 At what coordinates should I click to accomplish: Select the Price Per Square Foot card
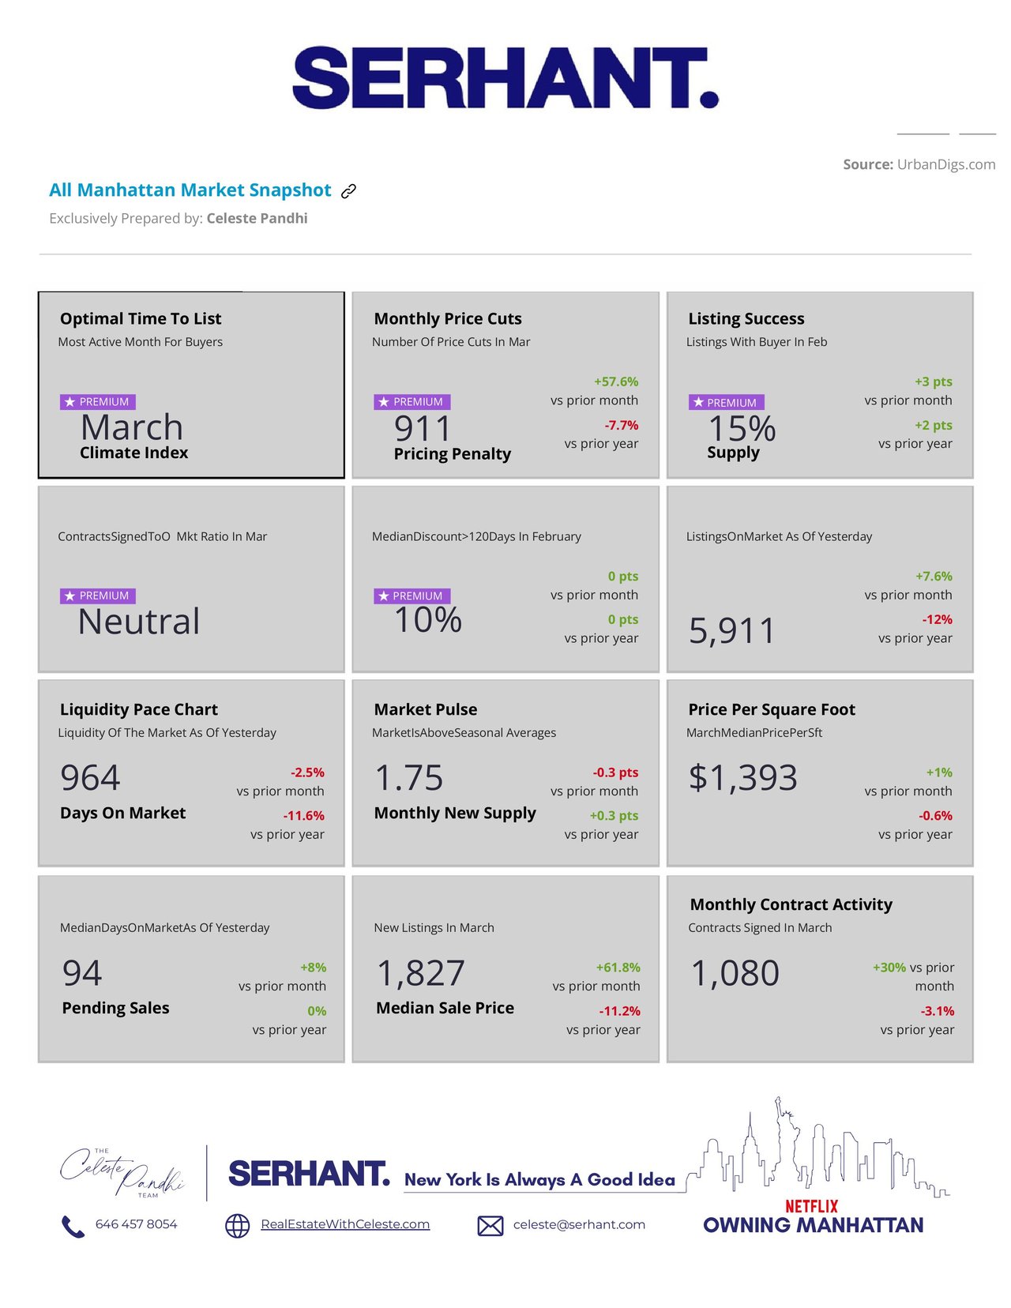[820, 773]
